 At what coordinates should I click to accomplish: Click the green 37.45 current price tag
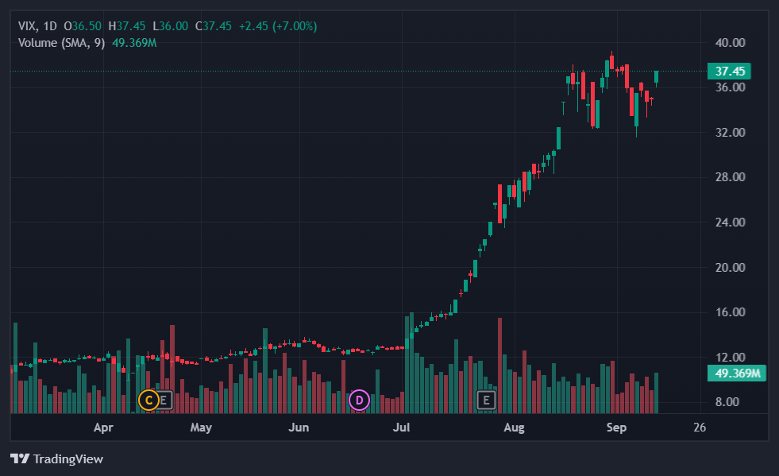tap(729, 72)
